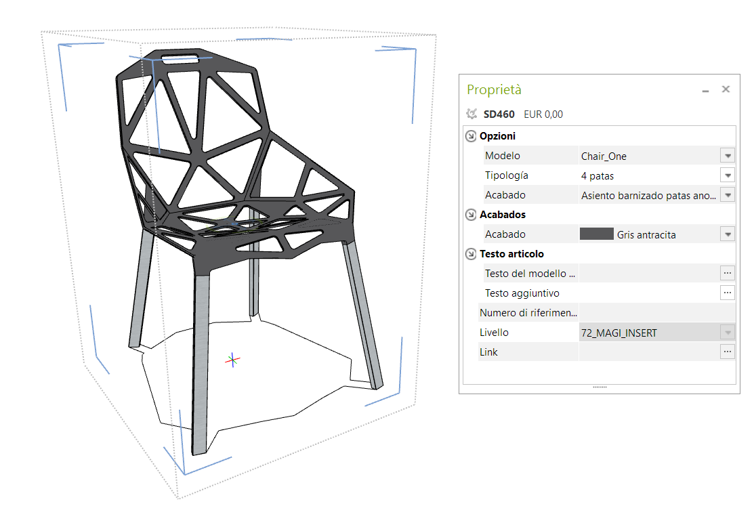Open ellipsis button for Testo del modello
Viewport: 754px width, 508px height.
click(728, 274)
